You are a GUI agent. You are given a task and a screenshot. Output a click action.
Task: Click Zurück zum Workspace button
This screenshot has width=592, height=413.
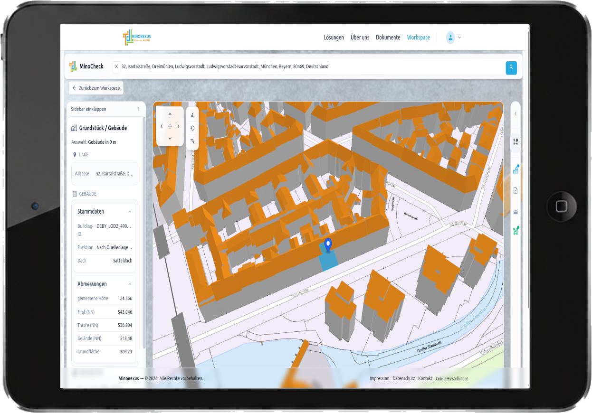(x=96, y=88)
